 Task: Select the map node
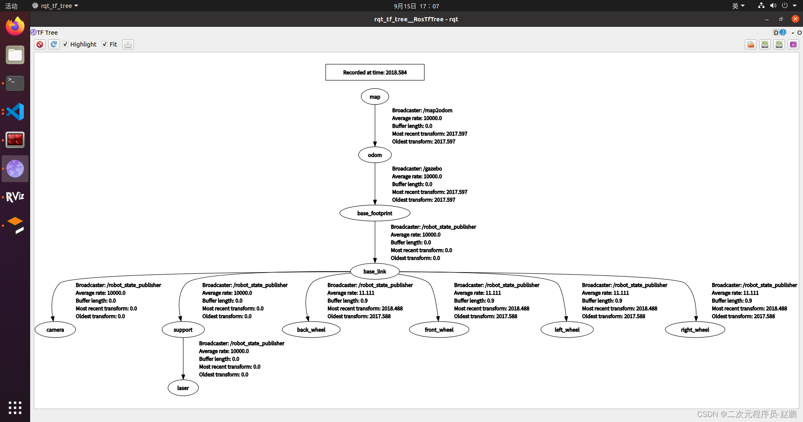tap(375, 97)
